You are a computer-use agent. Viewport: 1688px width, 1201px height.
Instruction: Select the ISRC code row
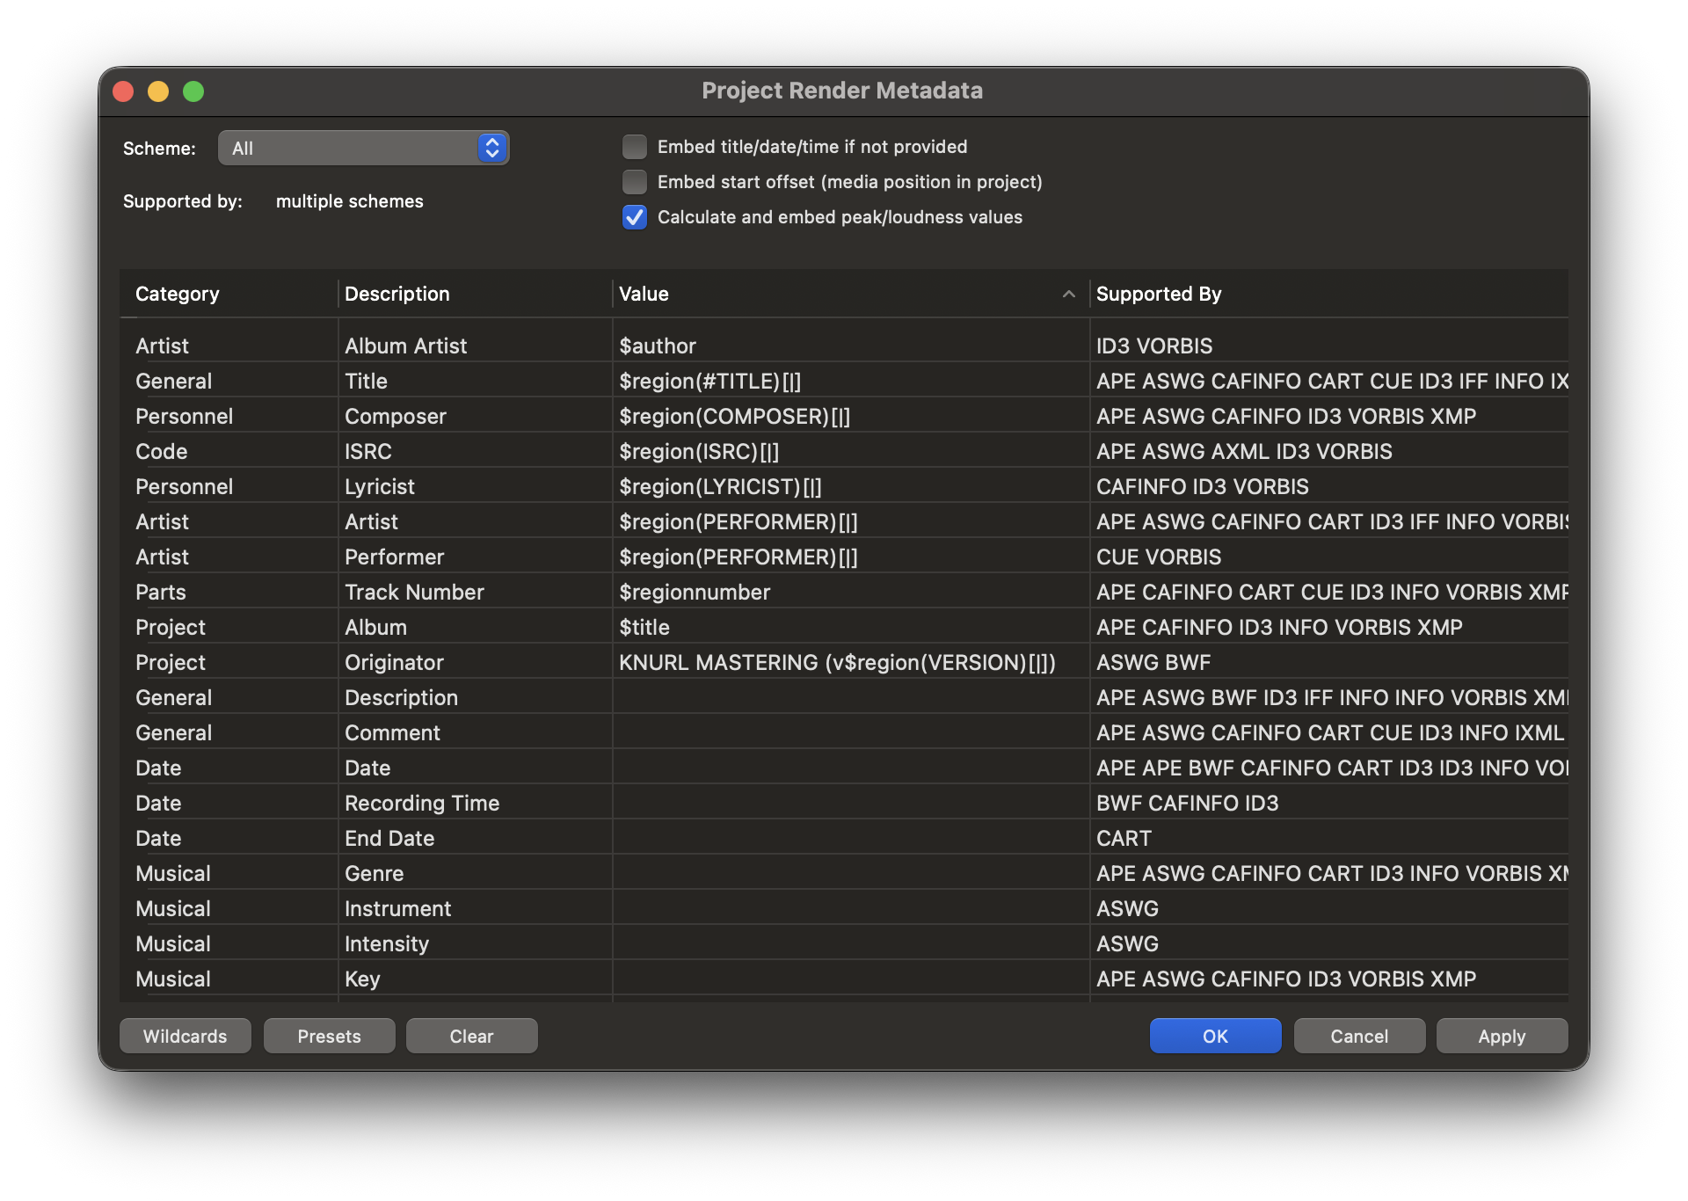coord(369,451)
